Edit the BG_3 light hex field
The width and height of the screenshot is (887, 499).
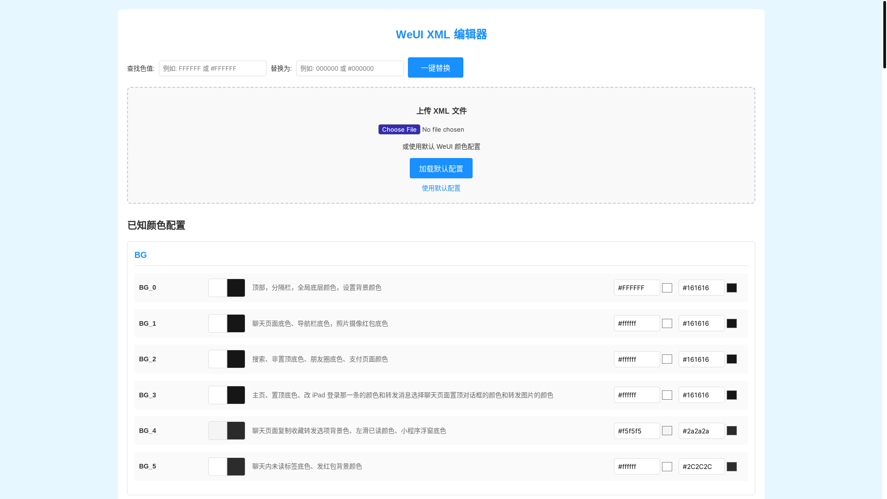637,395
